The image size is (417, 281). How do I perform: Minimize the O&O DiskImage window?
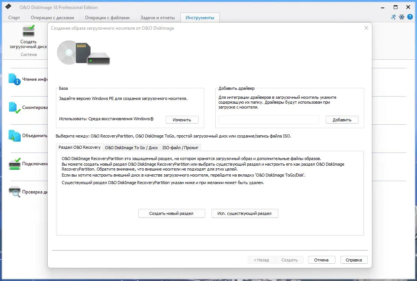coord(382,8)
